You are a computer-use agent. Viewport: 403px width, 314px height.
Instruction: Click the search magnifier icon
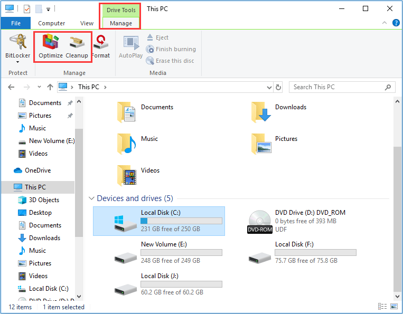tap(388, 87)
